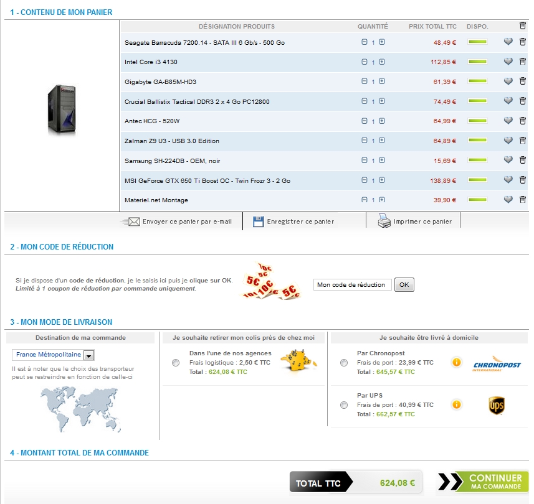Select agency pickup delivery option
The height and width of the screenshot is (504, 534).
point(176,363)
